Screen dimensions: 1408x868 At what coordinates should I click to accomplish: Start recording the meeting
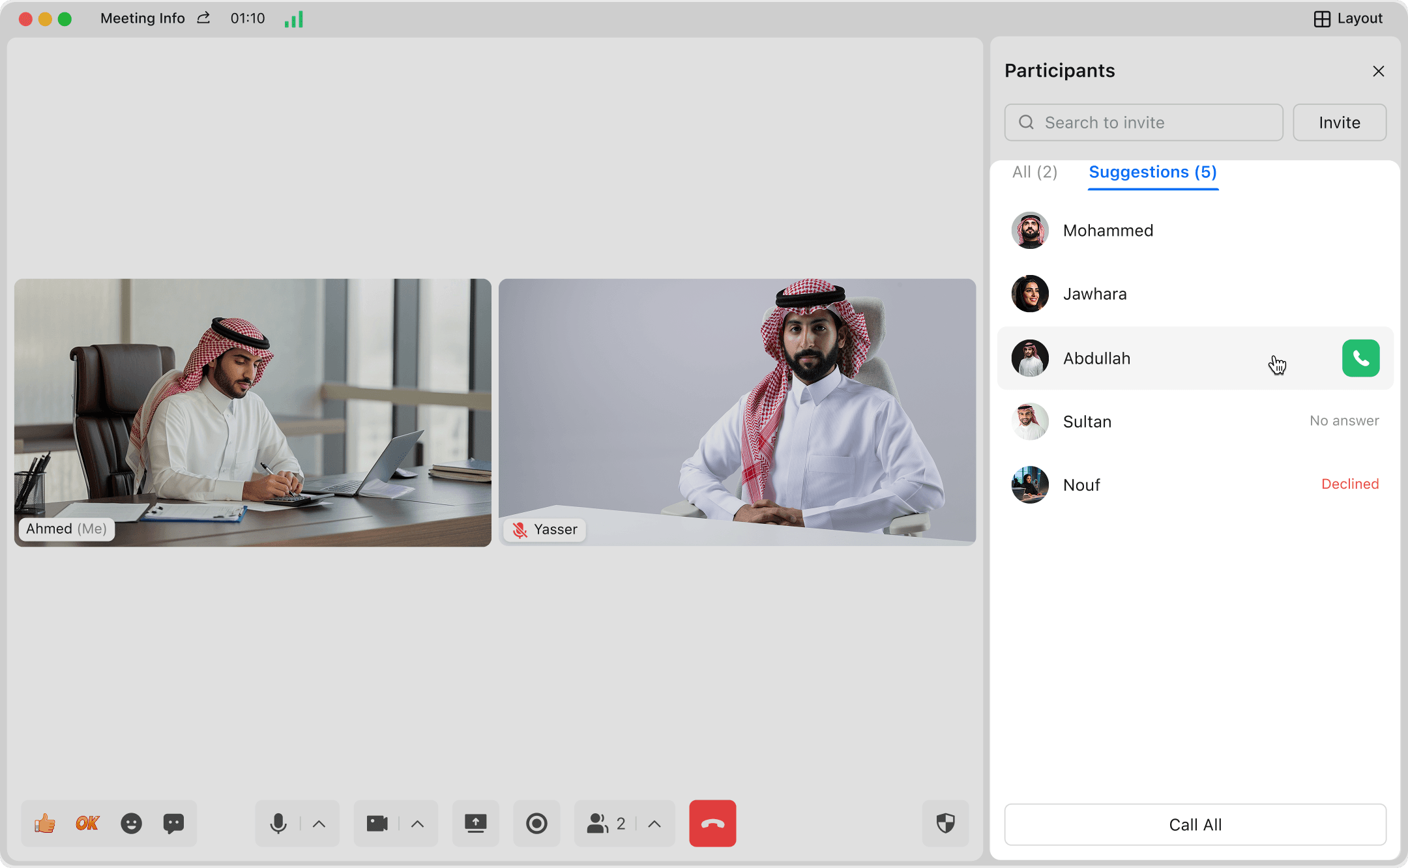[x=536, y=824]
